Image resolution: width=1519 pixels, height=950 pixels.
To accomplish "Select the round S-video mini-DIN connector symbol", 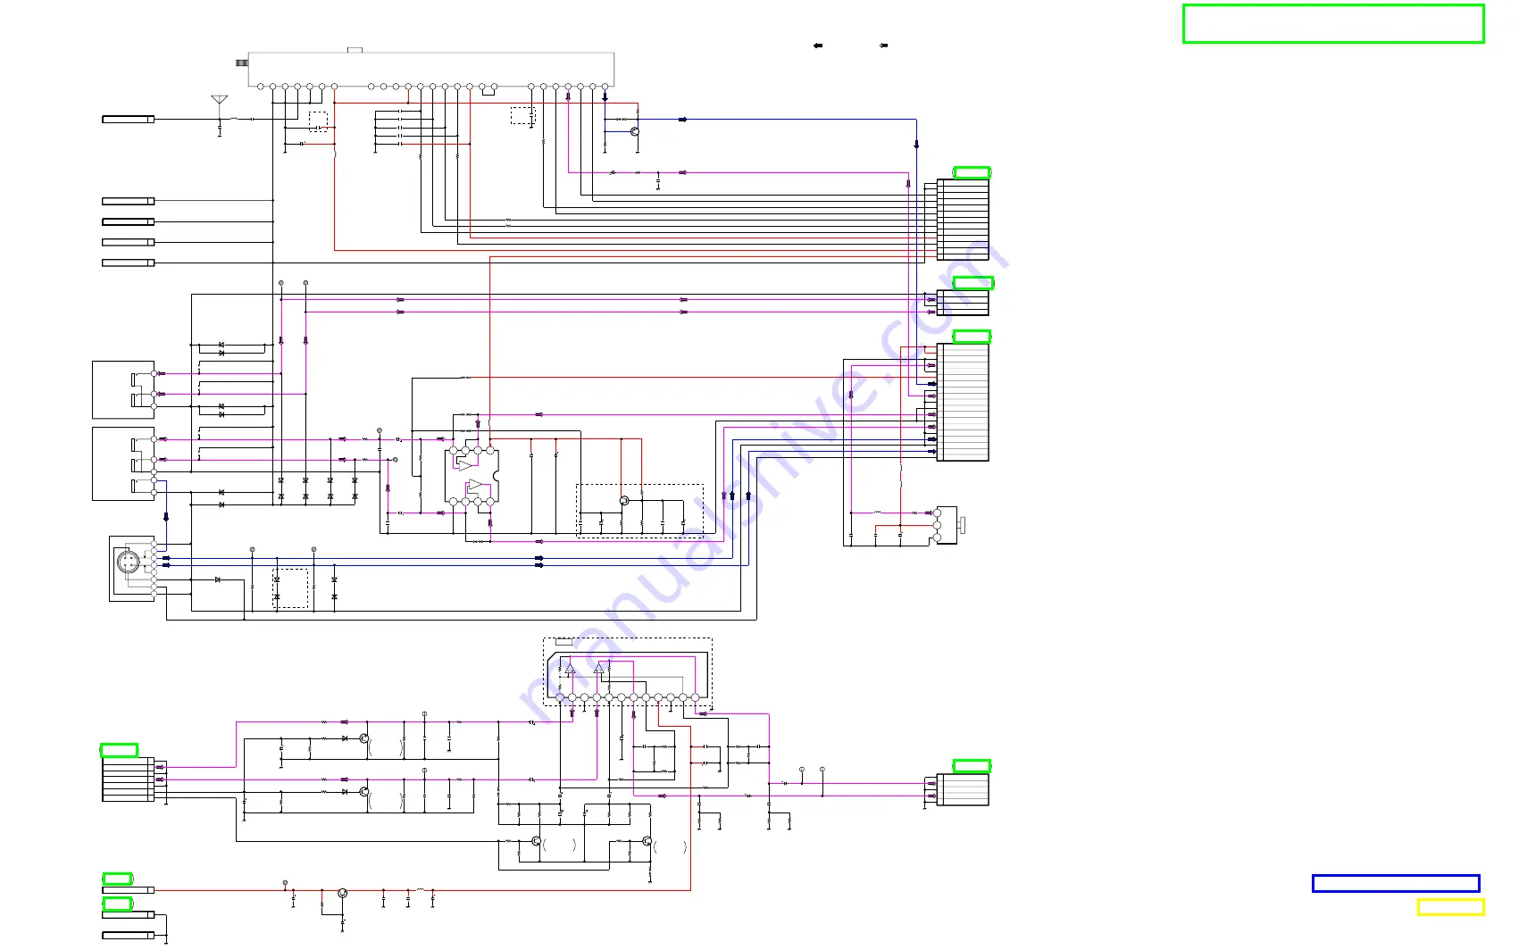I will click(129, 562).
